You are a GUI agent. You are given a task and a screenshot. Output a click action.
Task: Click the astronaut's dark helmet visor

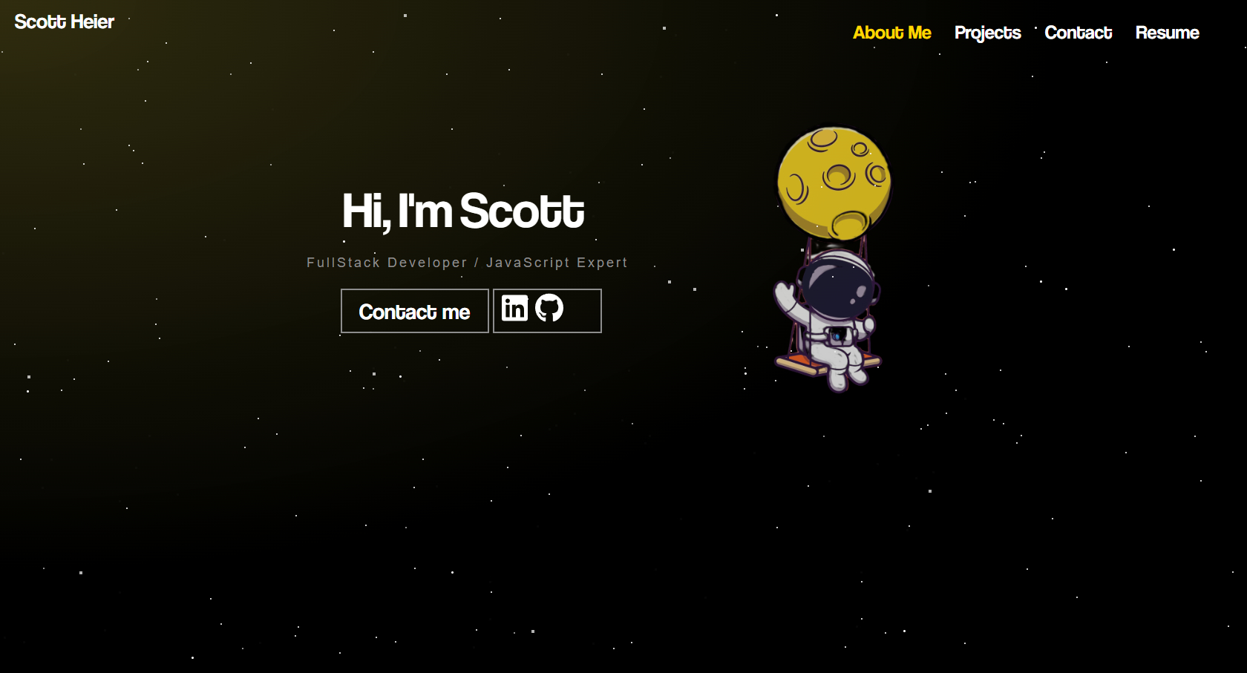click(x=839, y=286)
